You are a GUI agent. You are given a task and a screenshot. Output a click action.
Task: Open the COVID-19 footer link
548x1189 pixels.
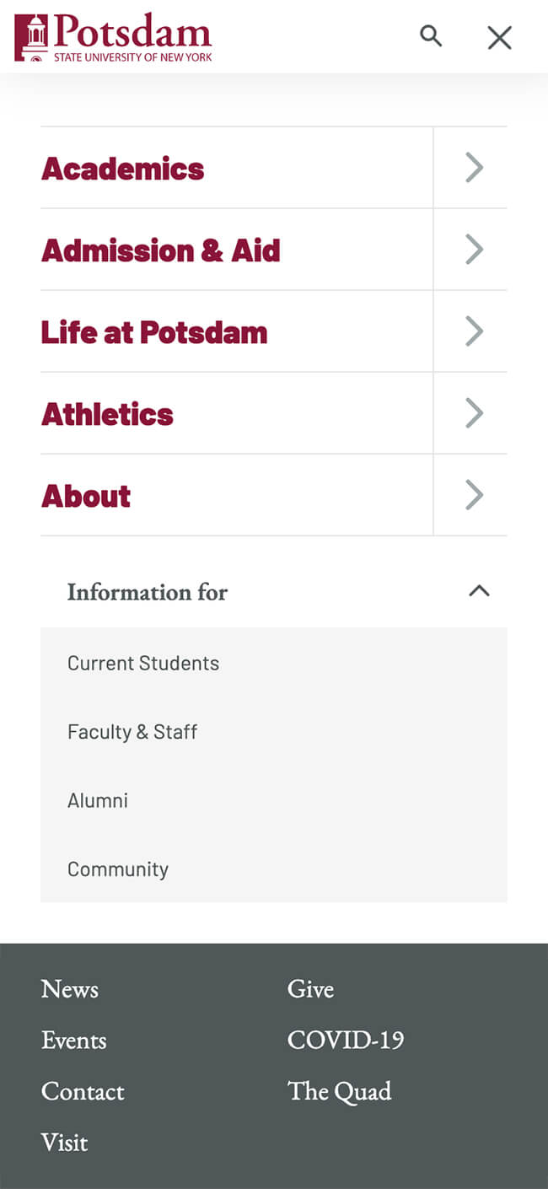pyautogui.click(x=346, y=1040)
